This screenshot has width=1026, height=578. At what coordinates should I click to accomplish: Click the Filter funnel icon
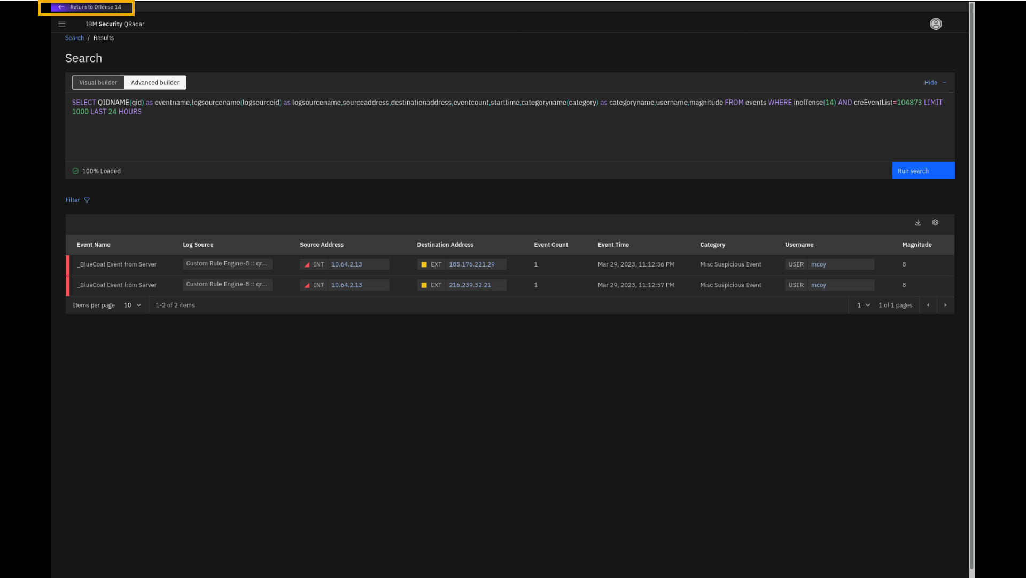point(87,200)
